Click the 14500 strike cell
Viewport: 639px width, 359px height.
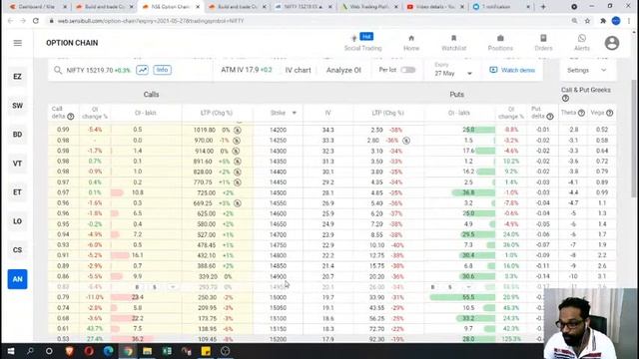[x=278, y=192]
